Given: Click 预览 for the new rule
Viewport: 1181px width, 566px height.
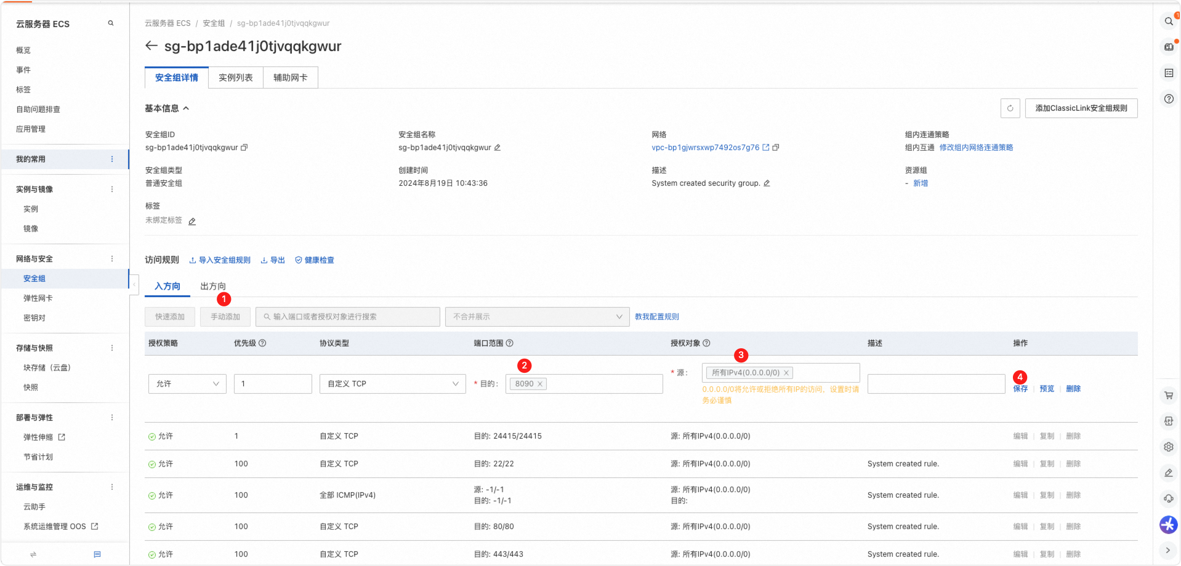Looking at the screenshot, I should pos(1047,389).
